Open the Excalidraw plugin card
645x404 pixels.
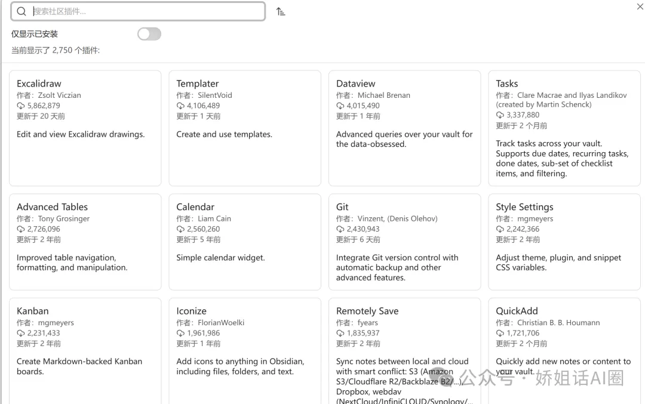(x=85, y=128)
